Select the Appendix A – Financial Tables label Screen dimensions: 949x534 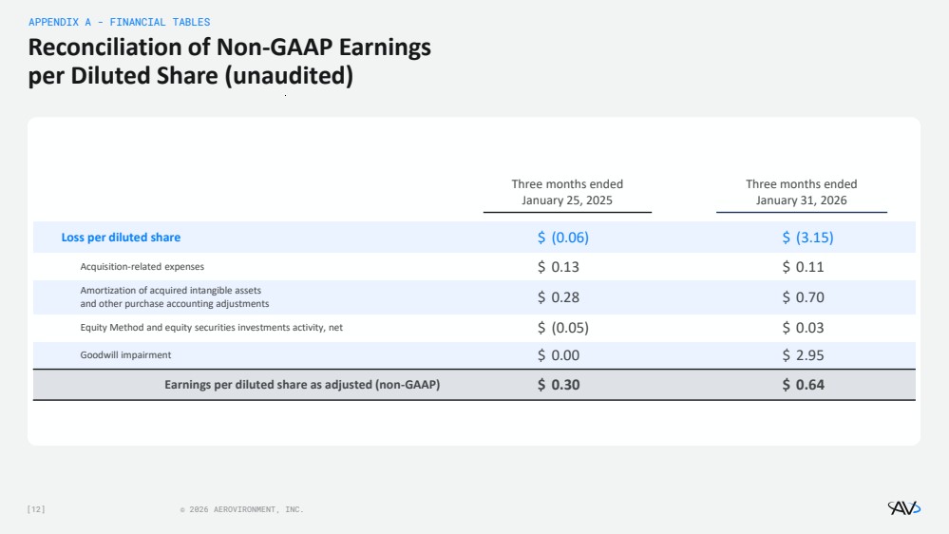[x=119, y=22]
